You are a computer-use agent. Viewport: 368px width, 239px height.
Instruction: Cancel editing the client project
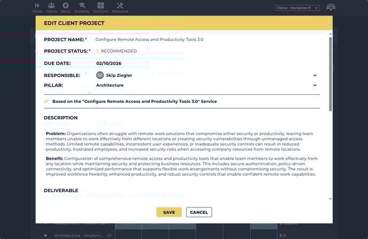coord(199,212)
